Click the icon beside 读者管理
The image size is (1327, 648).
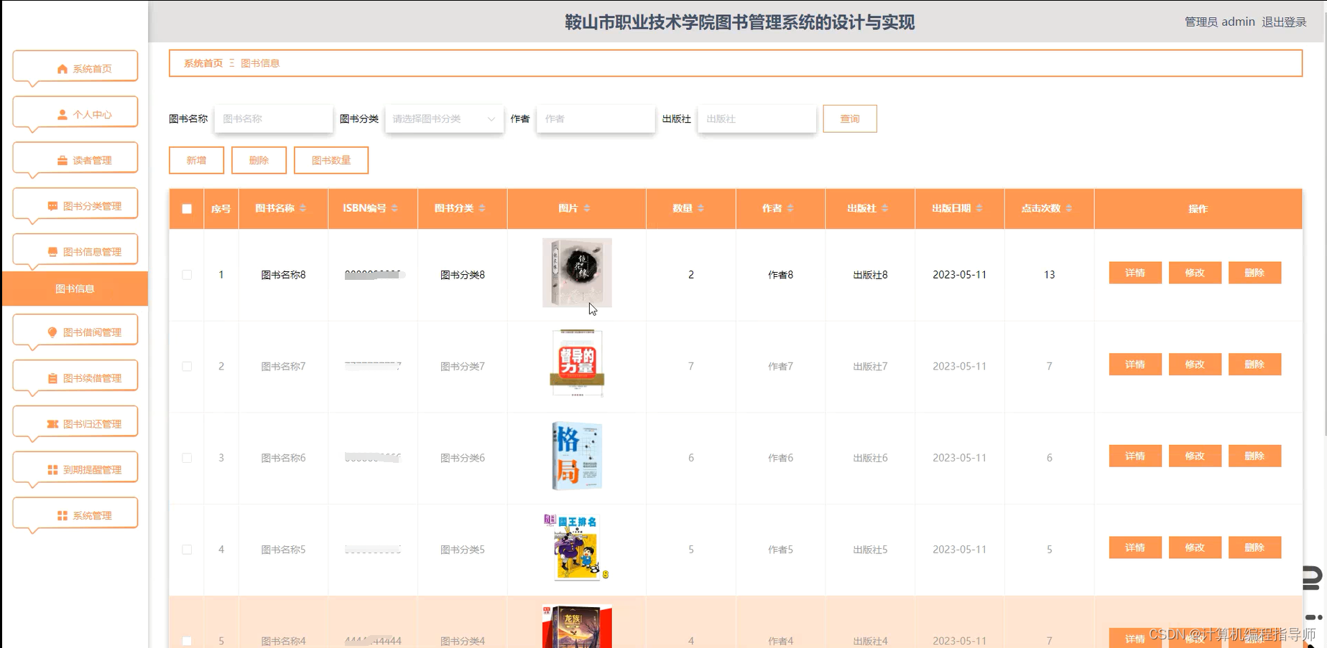tap(63, 161)
